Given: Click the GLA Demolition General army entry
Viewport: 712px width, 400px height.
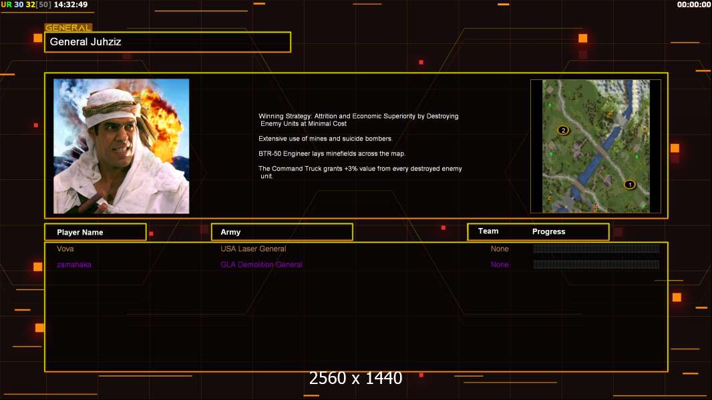Looking at the screenshot, I should (262, 265).
